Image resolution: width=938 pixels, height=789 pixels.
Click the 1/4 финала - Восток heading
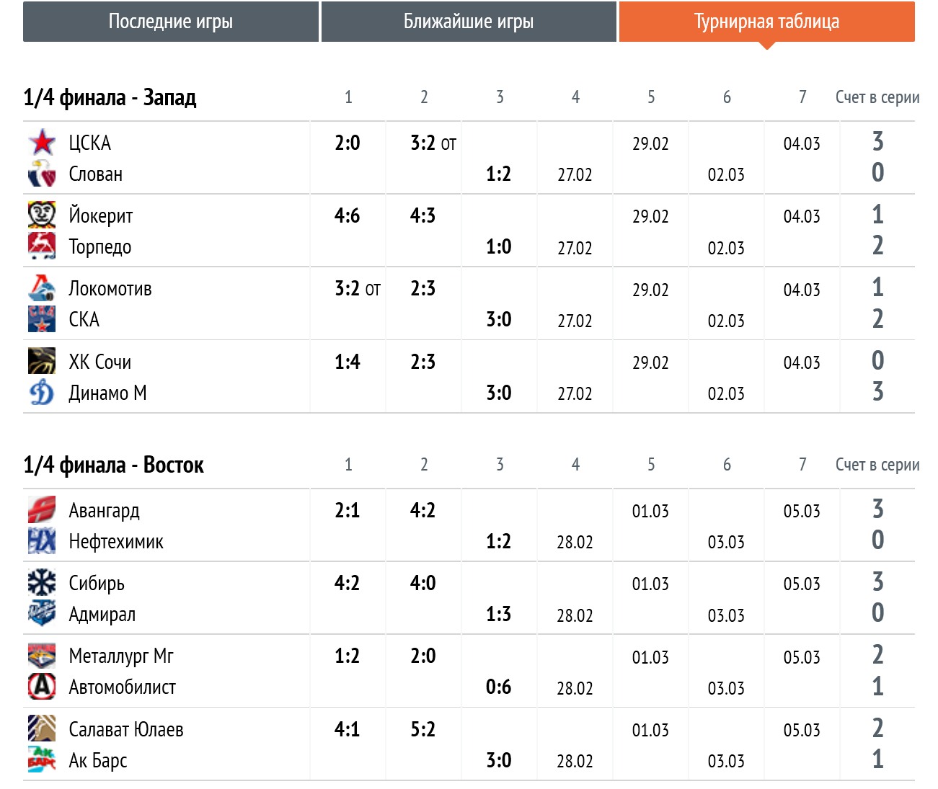click(113, 465)
